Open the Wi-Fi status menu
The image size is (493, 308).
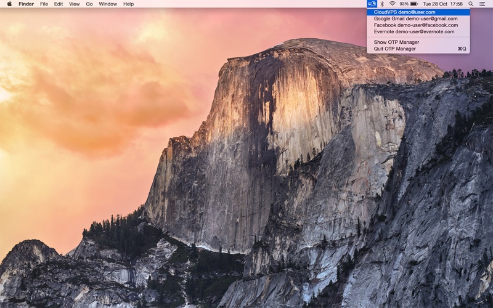[392, 4]
